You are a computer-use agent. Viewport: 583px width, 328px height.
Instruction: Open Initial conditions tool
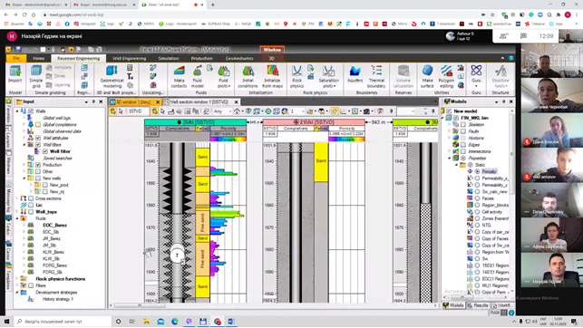(x=248, y=76)
